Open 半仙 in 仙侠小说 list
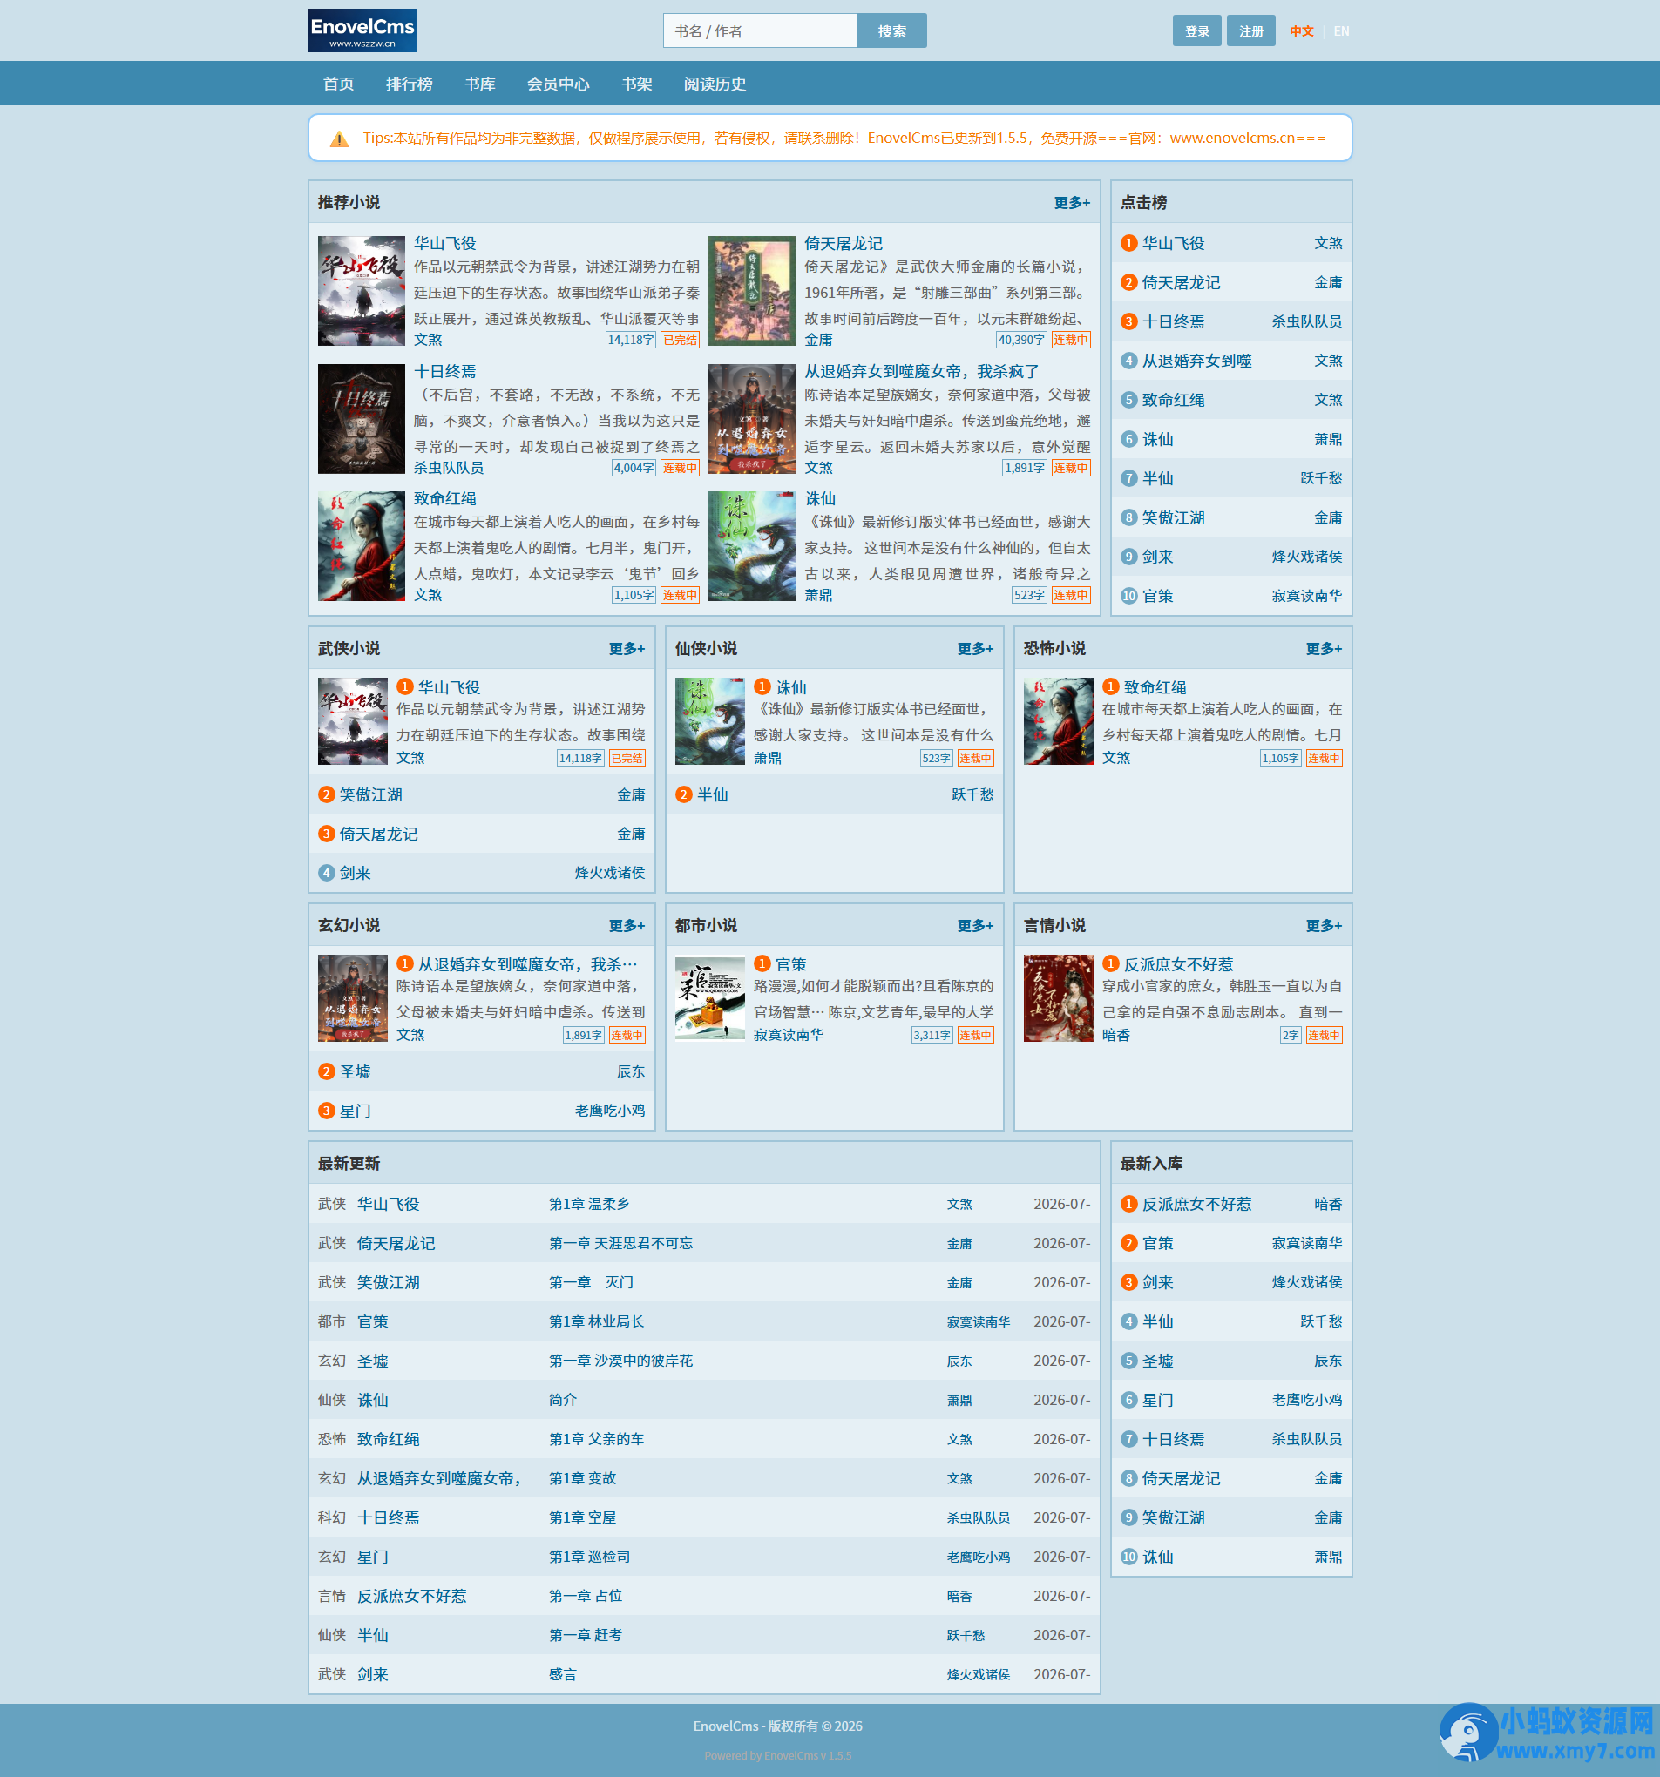This screenshot has width=1660, height=1777. click(712, 794)
